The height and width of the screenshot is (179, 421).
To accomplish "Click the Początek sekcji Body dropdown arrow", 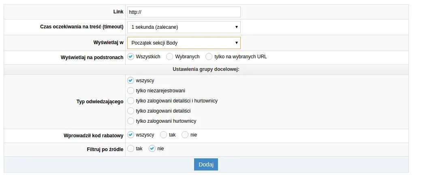I will point(237,43).
